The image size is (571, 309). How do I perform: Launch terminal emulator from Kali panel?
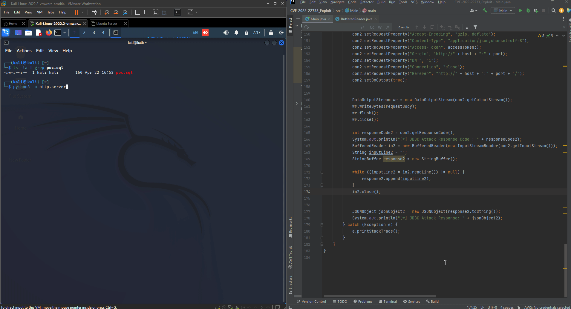click(58, 33)
